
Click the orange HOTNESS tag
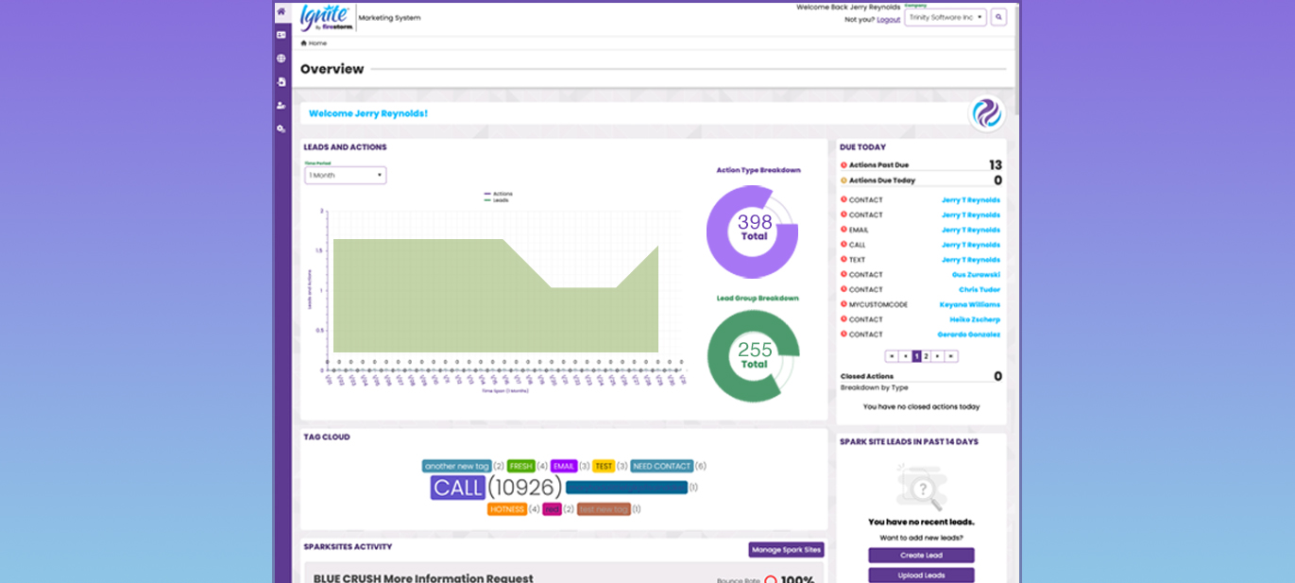coord(507,509)
